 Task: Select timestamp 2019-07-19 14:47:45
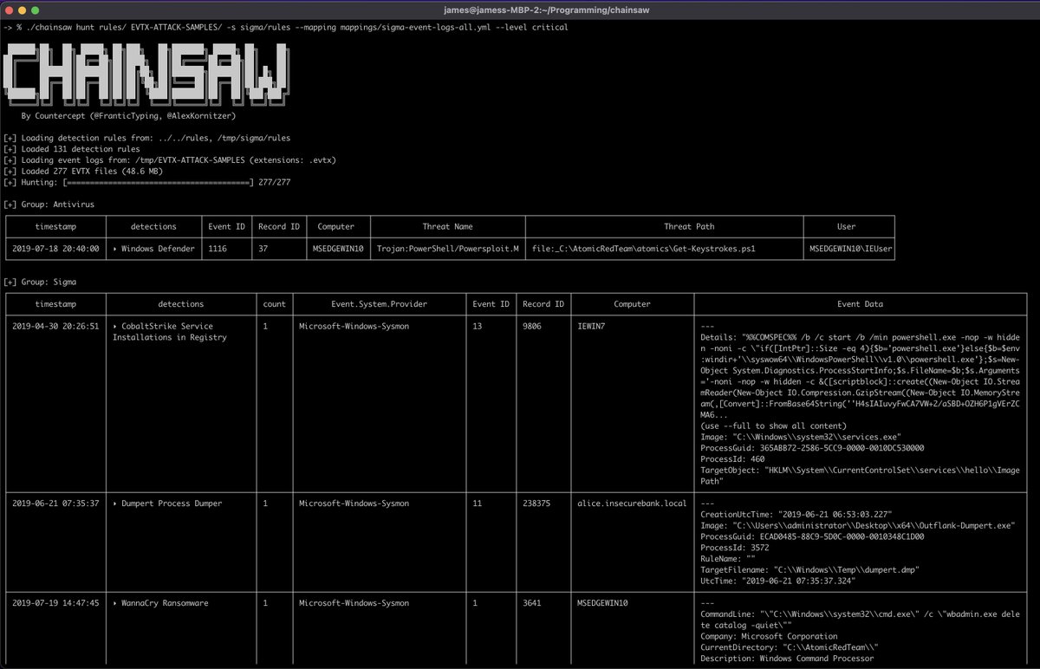point(55,603)
